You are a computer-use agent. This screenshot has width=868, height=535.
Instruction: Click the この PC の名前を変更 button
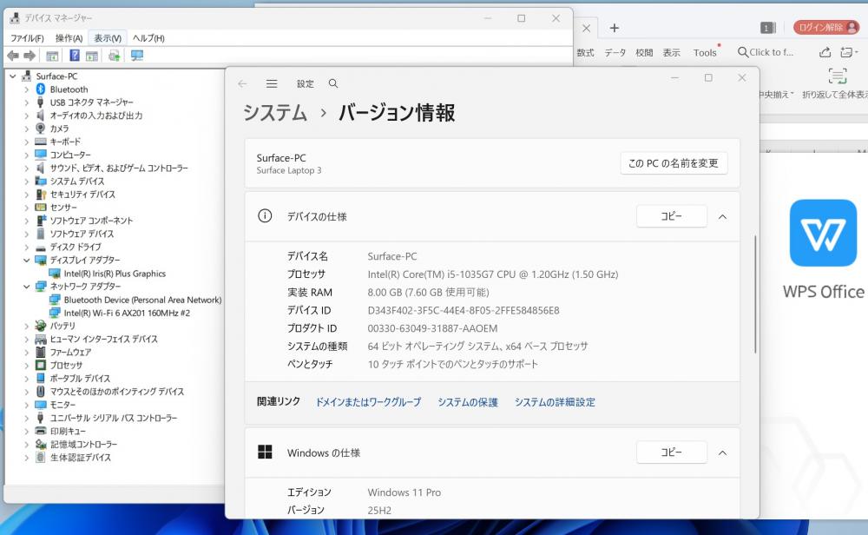click(674, 163)
